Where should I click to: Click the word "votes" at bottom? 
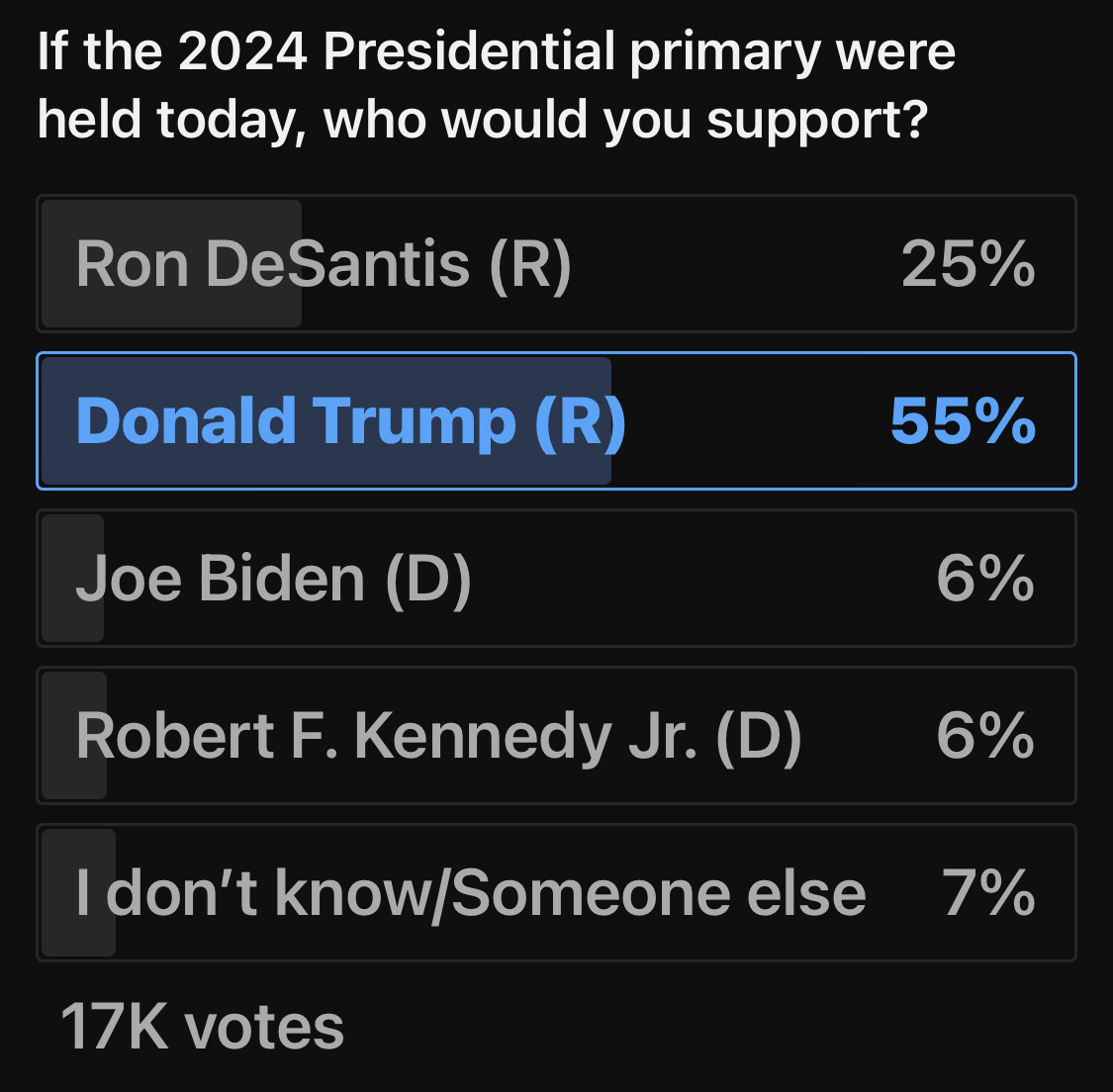point(264,1028)
